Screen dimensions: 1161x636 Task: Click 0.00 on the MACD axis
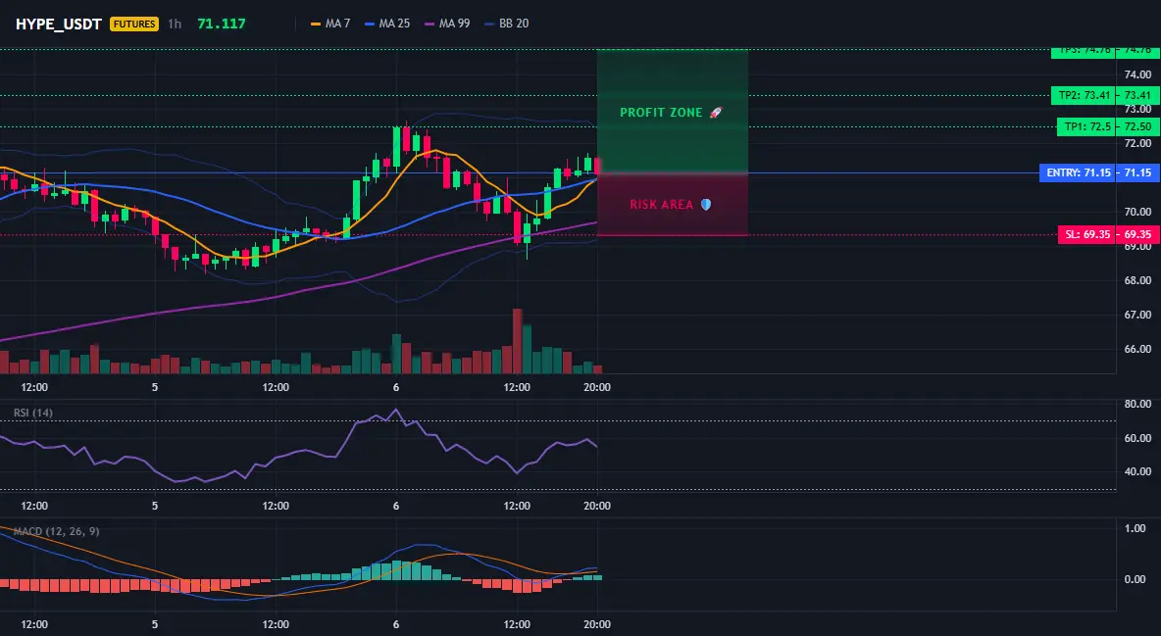[x=1136, y=579]
